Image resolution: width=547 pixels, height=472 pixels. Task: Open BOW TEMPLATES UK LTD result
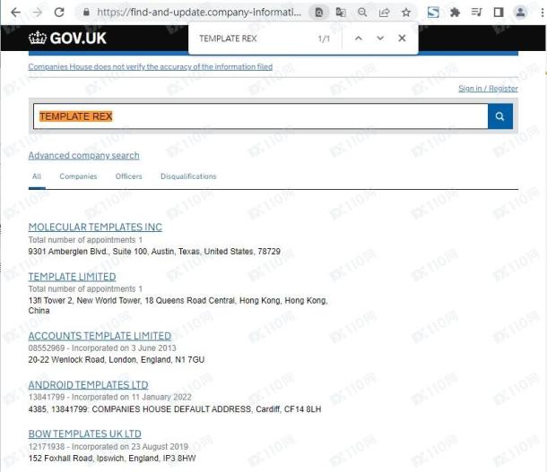[85, 433]
